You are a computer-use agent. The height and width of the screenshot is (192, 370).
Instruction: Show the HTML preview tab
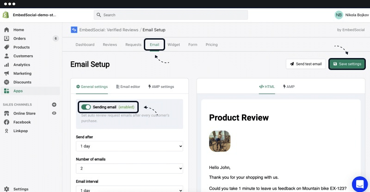point(267,87)
